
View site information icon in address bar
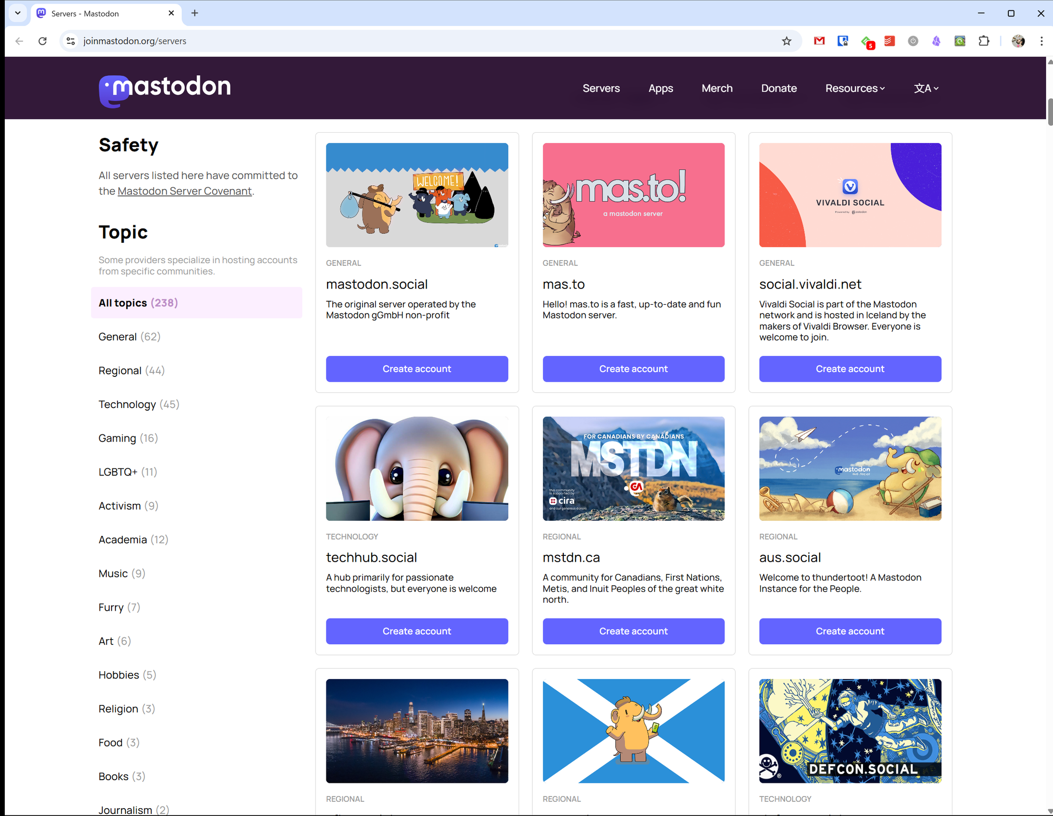point(71,41)
